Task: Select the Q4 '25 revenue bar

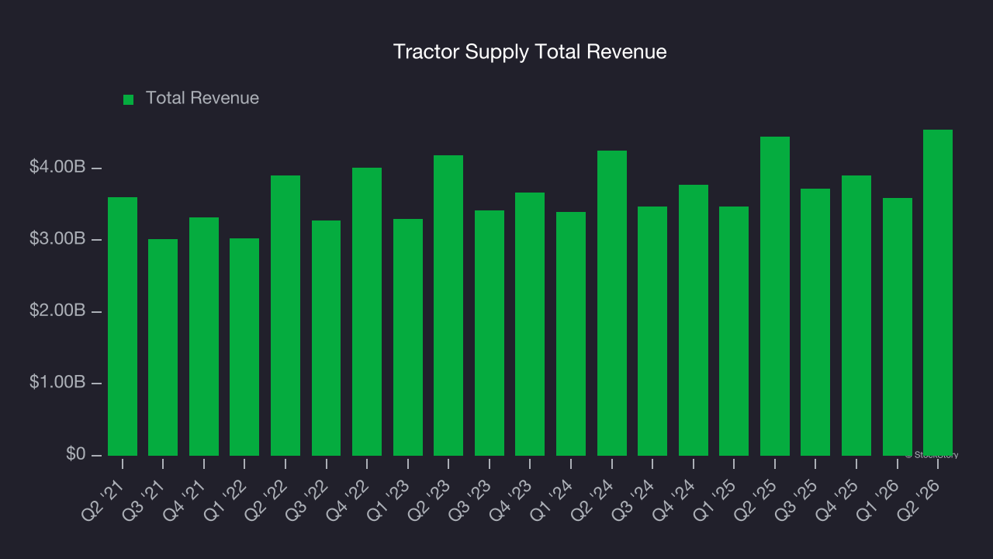Action: 856,315
